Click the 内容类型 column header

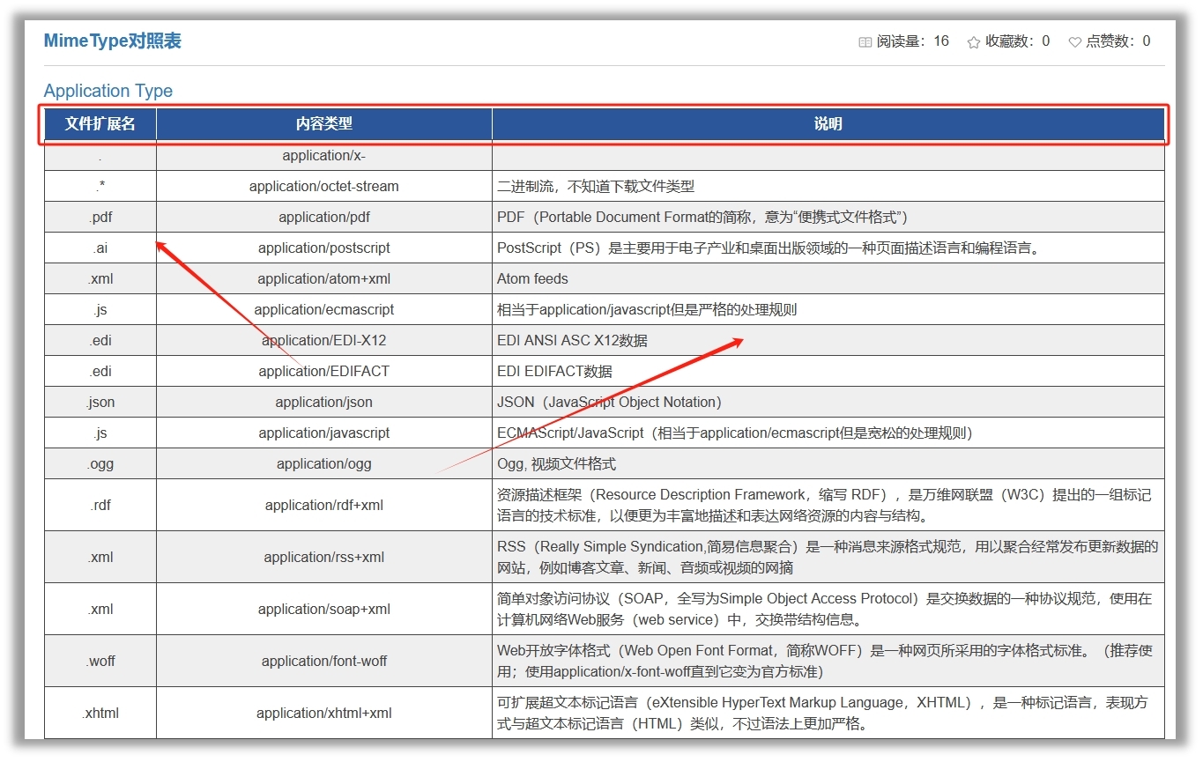[x=324, y=124]
